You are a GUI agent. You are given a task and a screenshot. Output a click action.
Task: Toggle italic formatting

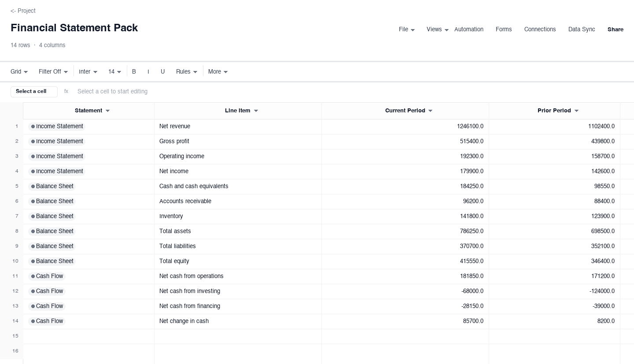[148, 71]
